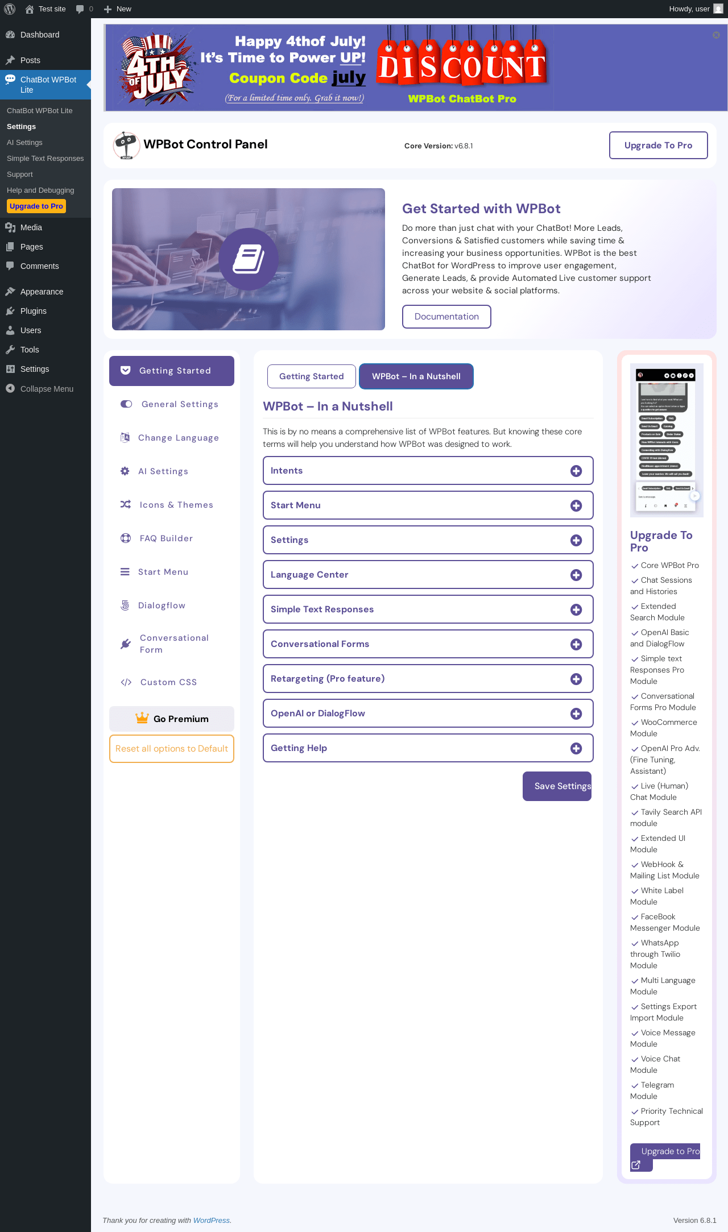This screenshot has height=1232, width=728.
Task: Open the comments bubble in admin bar
Action: pyautogui.click(x=84, y=9)
